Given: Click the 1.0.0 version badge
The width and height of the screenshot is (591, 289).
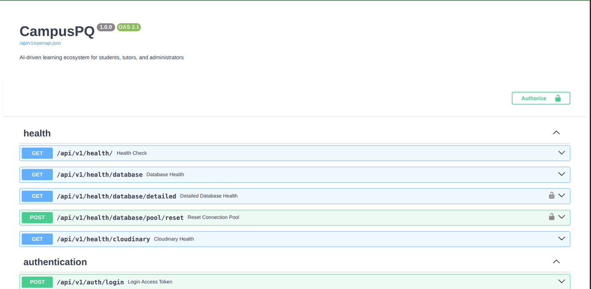Looking at the screenshot, I should [106, 27].
